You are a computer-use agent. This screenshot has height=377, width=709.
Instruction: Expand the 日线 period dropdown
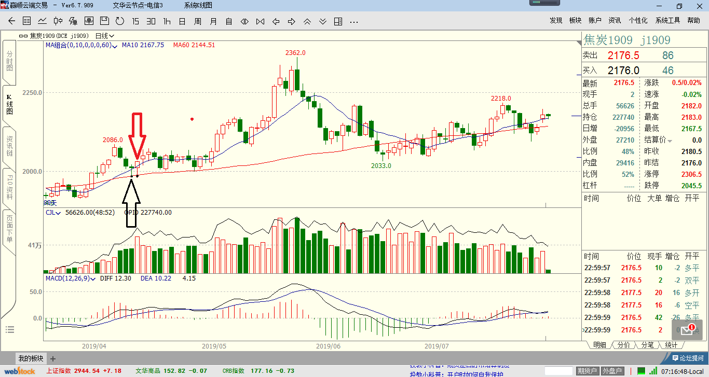[x=104, y=36]
